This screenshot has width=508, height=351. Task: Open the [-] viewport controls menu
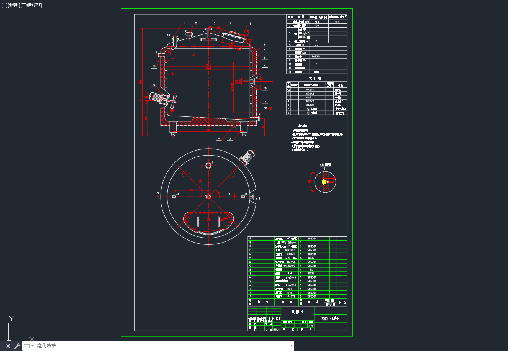[x=4, y=5]
